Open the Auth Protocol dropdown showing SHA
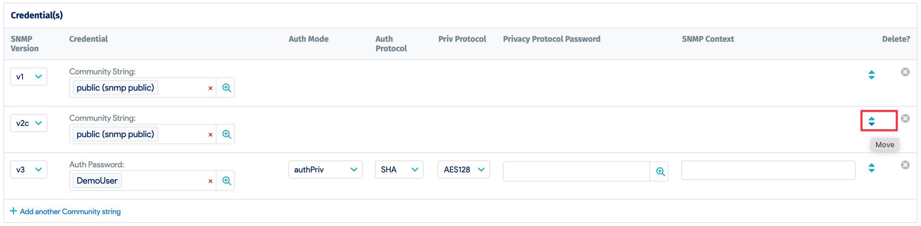921x226 pixels. [399, 169]
